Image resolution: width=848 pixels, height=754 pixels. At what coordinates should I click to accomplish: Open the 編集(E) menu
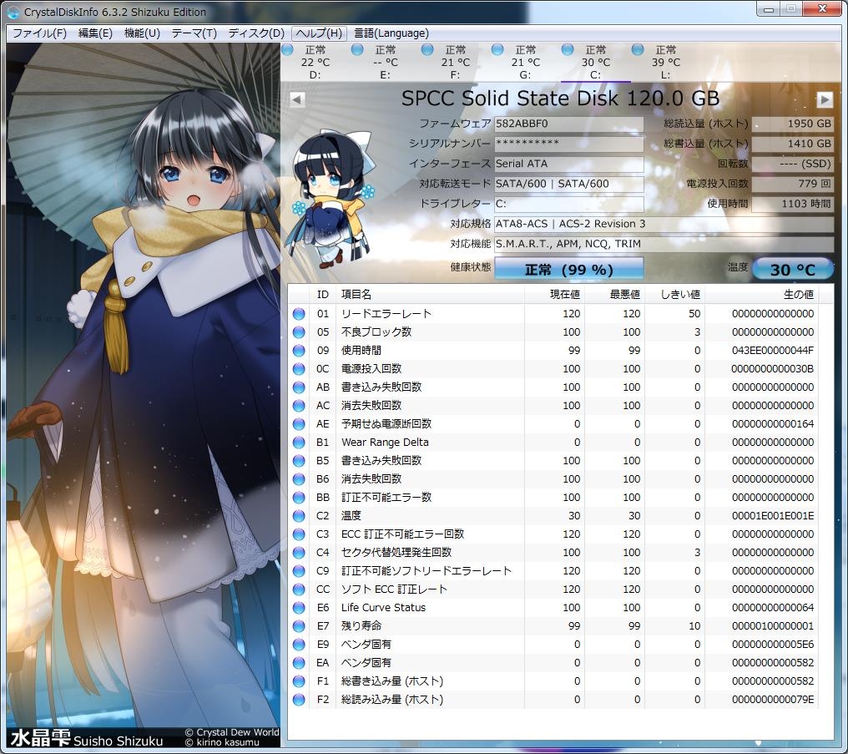click(95, 33)
